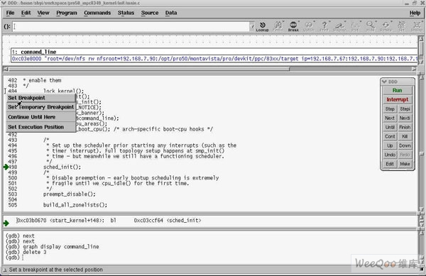Click the Find binoculars icon
Image resolution: width=426 pixels, height=276 pixels.
pos(278,26)
